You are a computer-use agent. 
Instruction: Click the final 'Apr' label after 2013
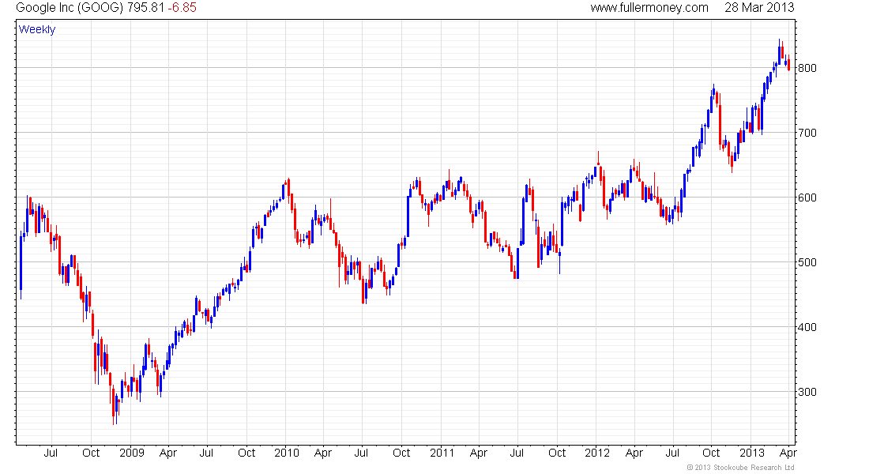point(788,453)
